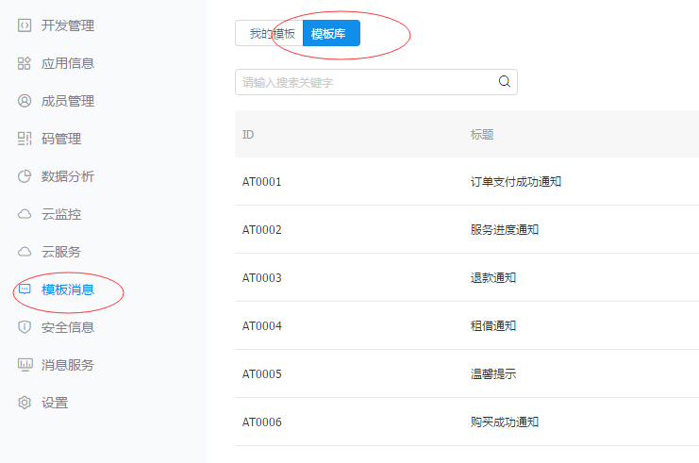Click the 成员管理 person icon
699x463 pixels.
click(25, 101)
